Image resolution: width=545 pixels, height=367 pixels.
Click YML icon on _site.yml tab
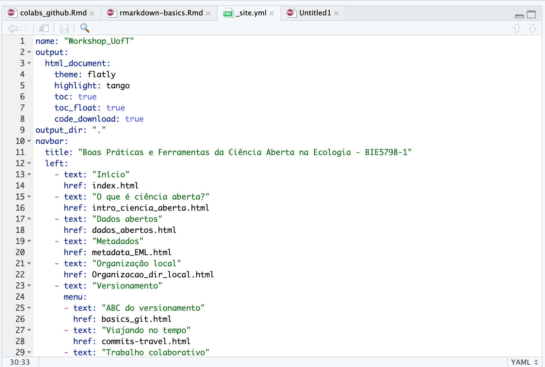[228, 13]
